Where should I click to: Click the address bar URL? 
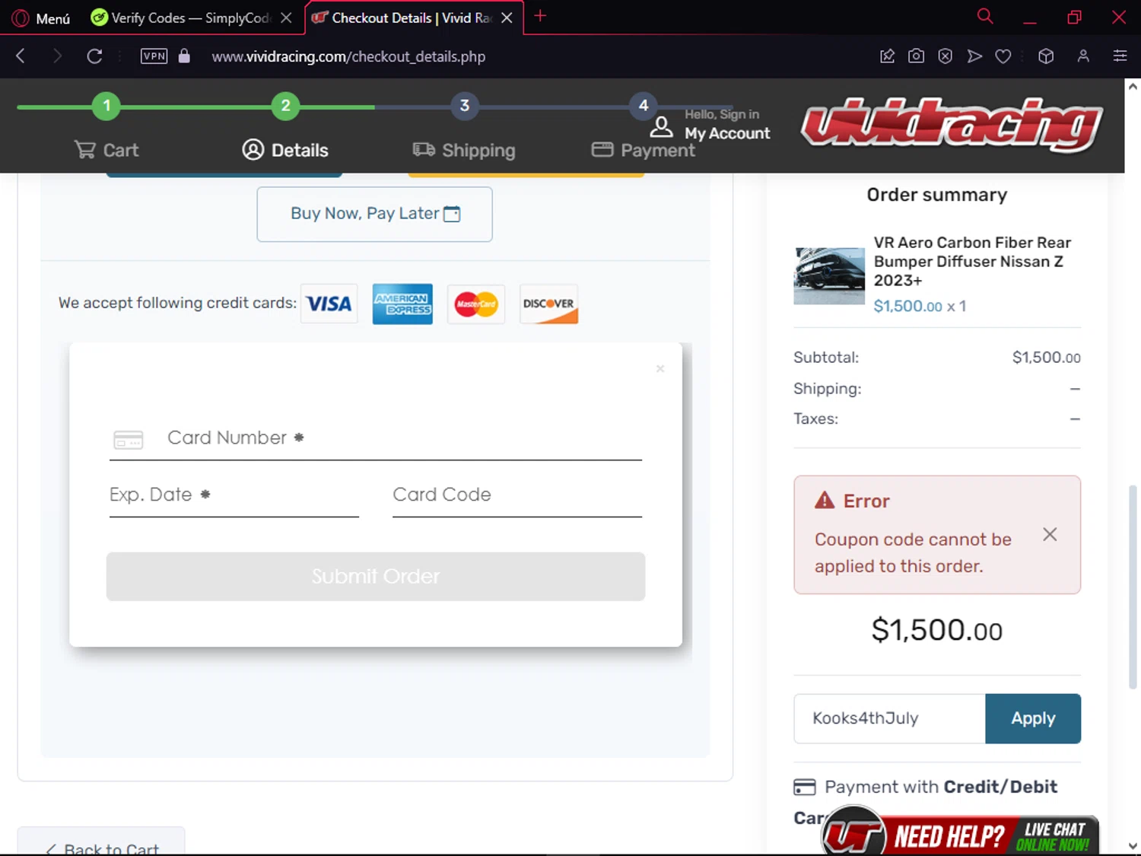[x=348, y=56]
